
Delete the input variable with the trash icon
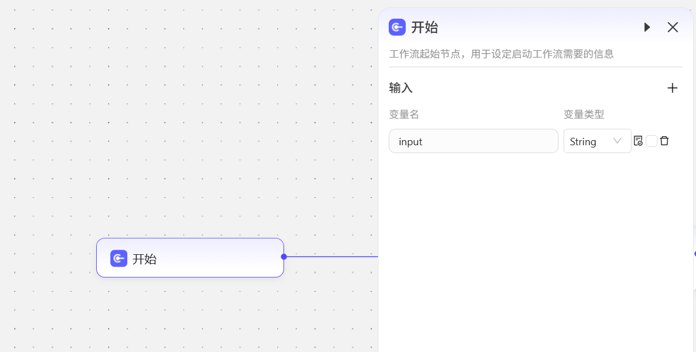[664, 141]
